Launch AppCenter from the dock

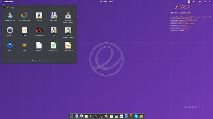pyautogui.click(x=116, y=116)
